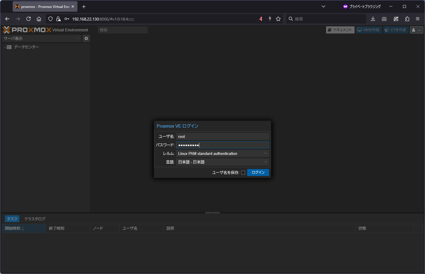The width and height of the screenshot is (425, 274).
Task: Show site security lock warning info
Action: (58, 19)
